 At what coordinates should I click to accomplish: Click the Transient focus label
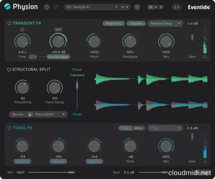[77, 75]
